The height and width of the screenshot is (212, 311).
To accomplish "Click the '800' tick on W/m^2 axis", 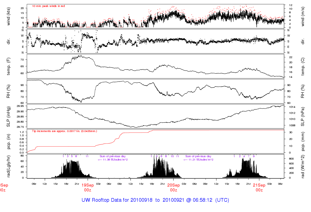I will 291,159.
